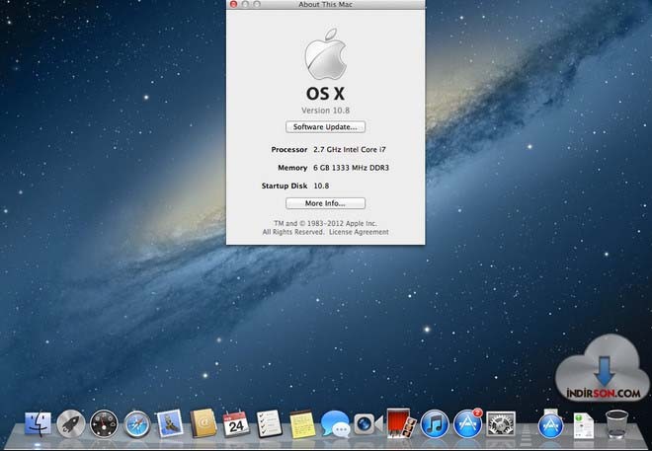Open Reminders checklist icon
Image resolution: width=652 pixels, height=451 pixels.
[x=269, y=423]
